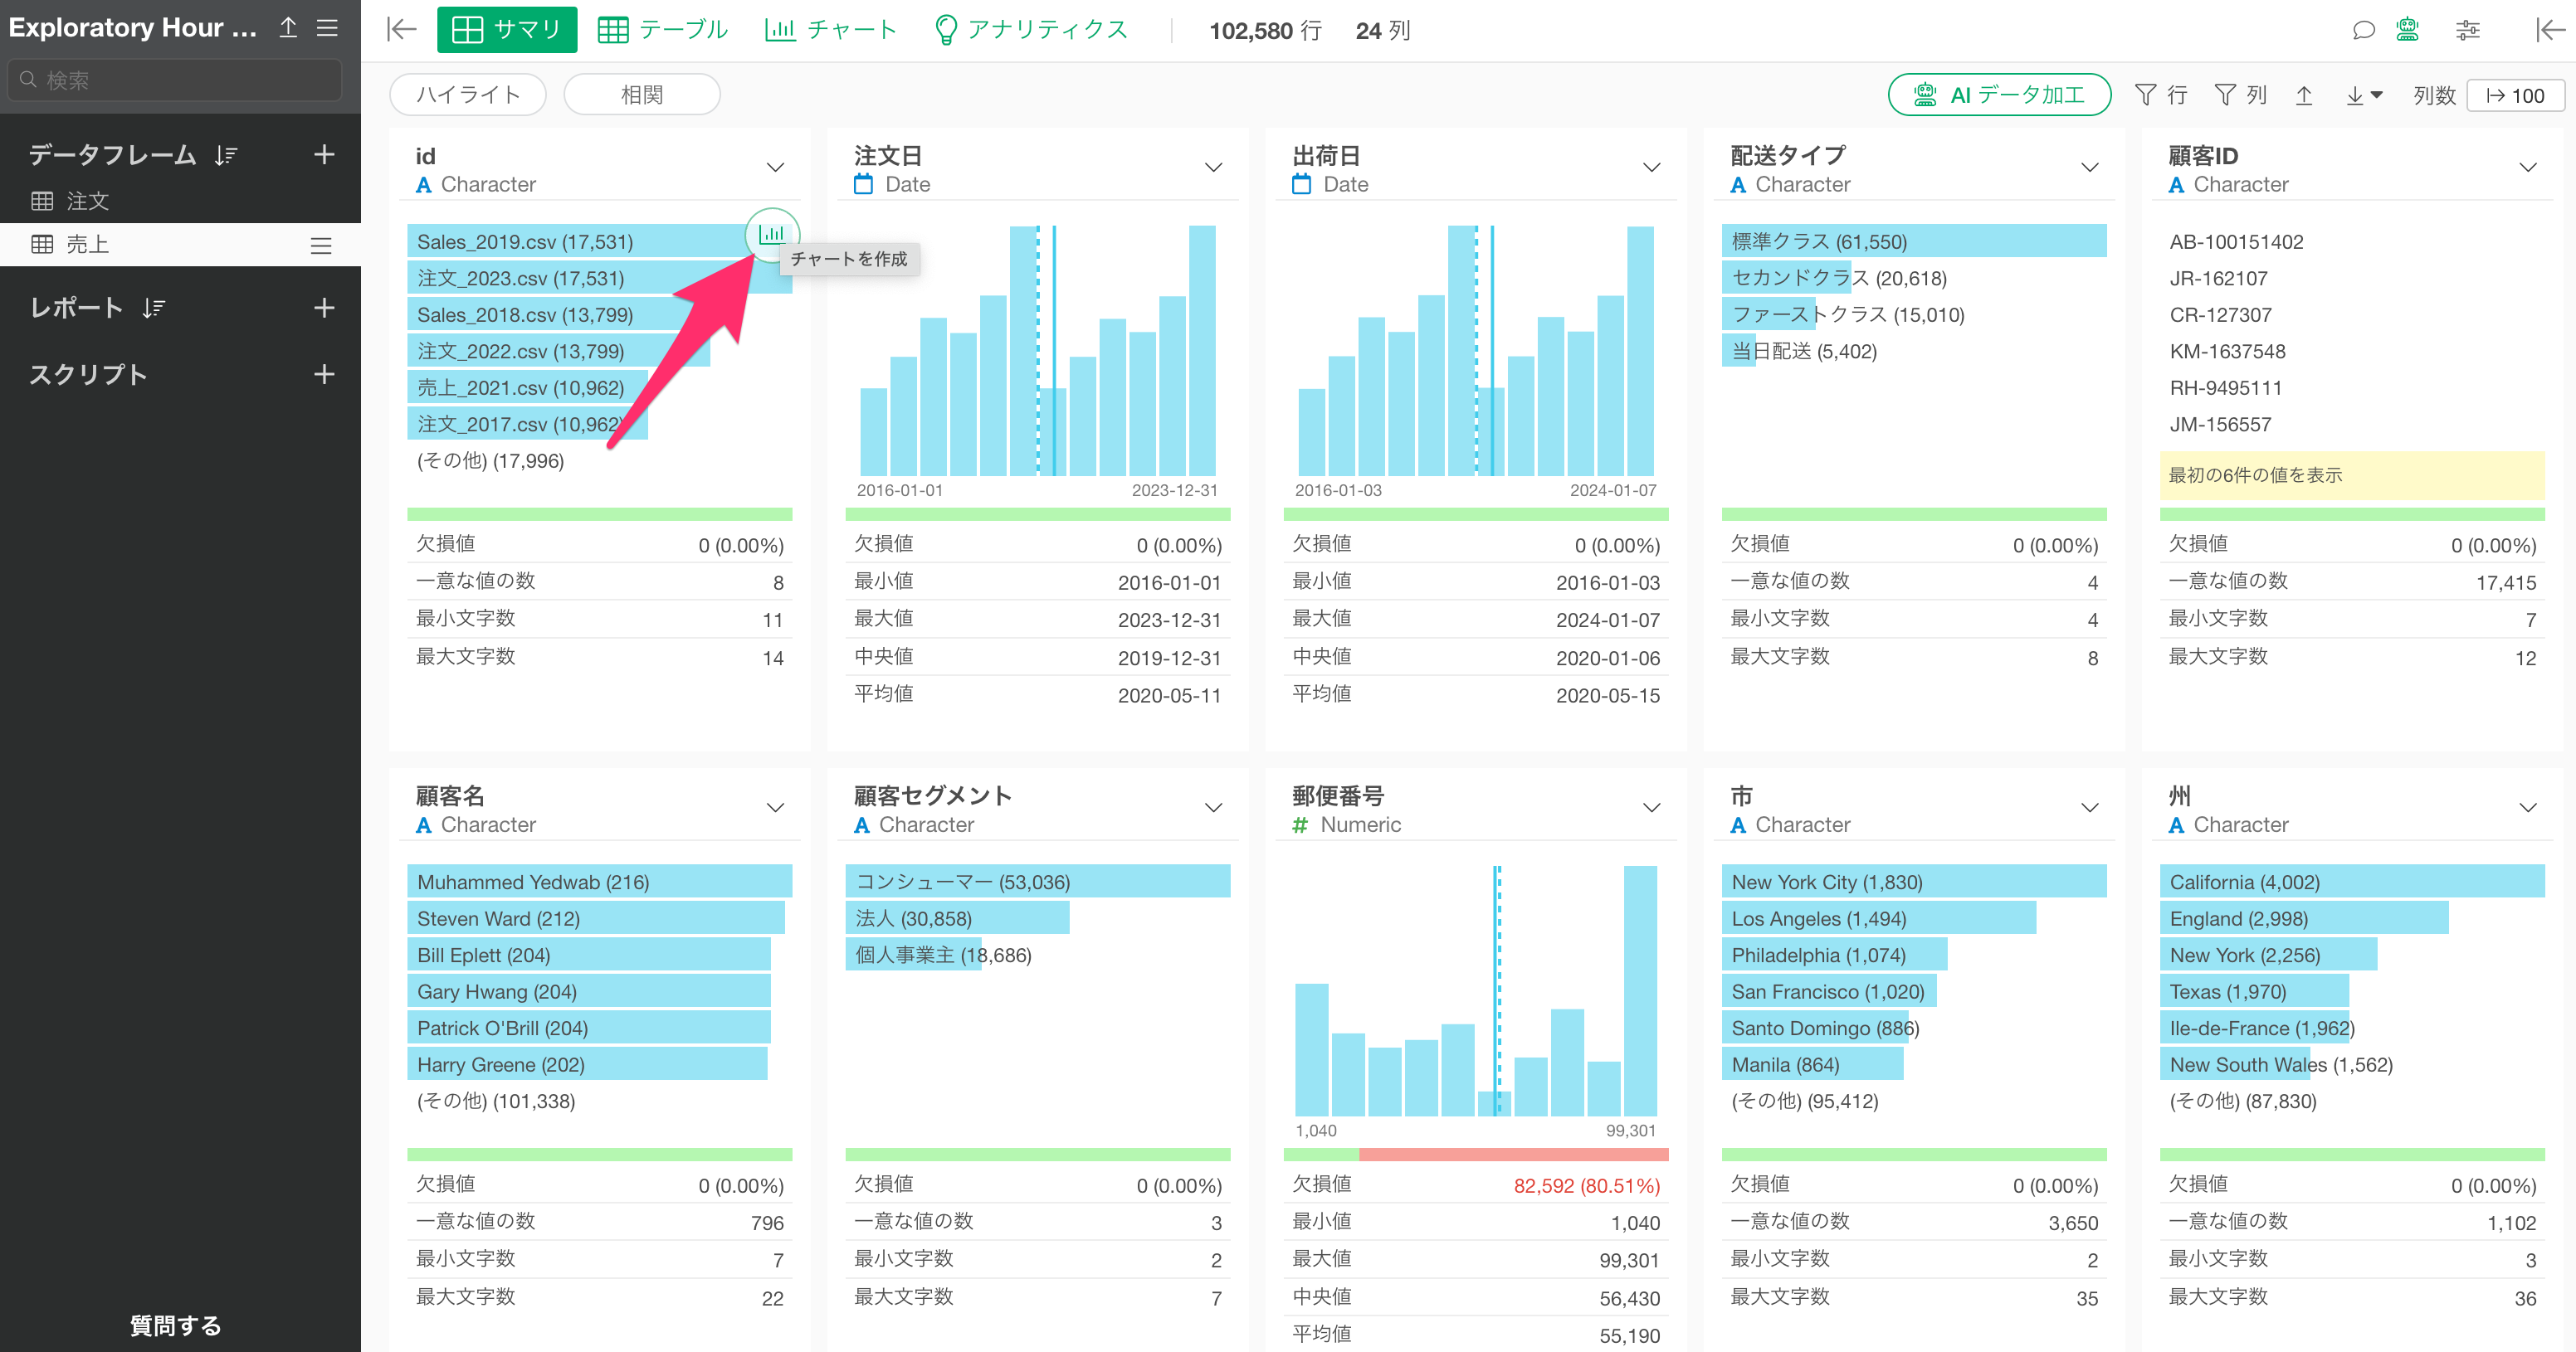Screen dimensions: 2576x1352
Task: Open the settings sliders icon in top bar
Action: tap(2467, 30)
